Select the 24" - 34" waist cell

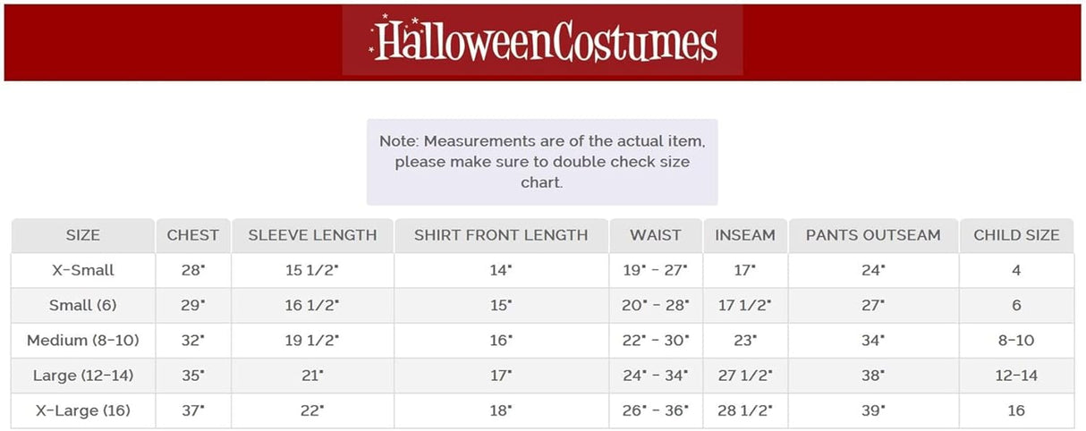656,376
